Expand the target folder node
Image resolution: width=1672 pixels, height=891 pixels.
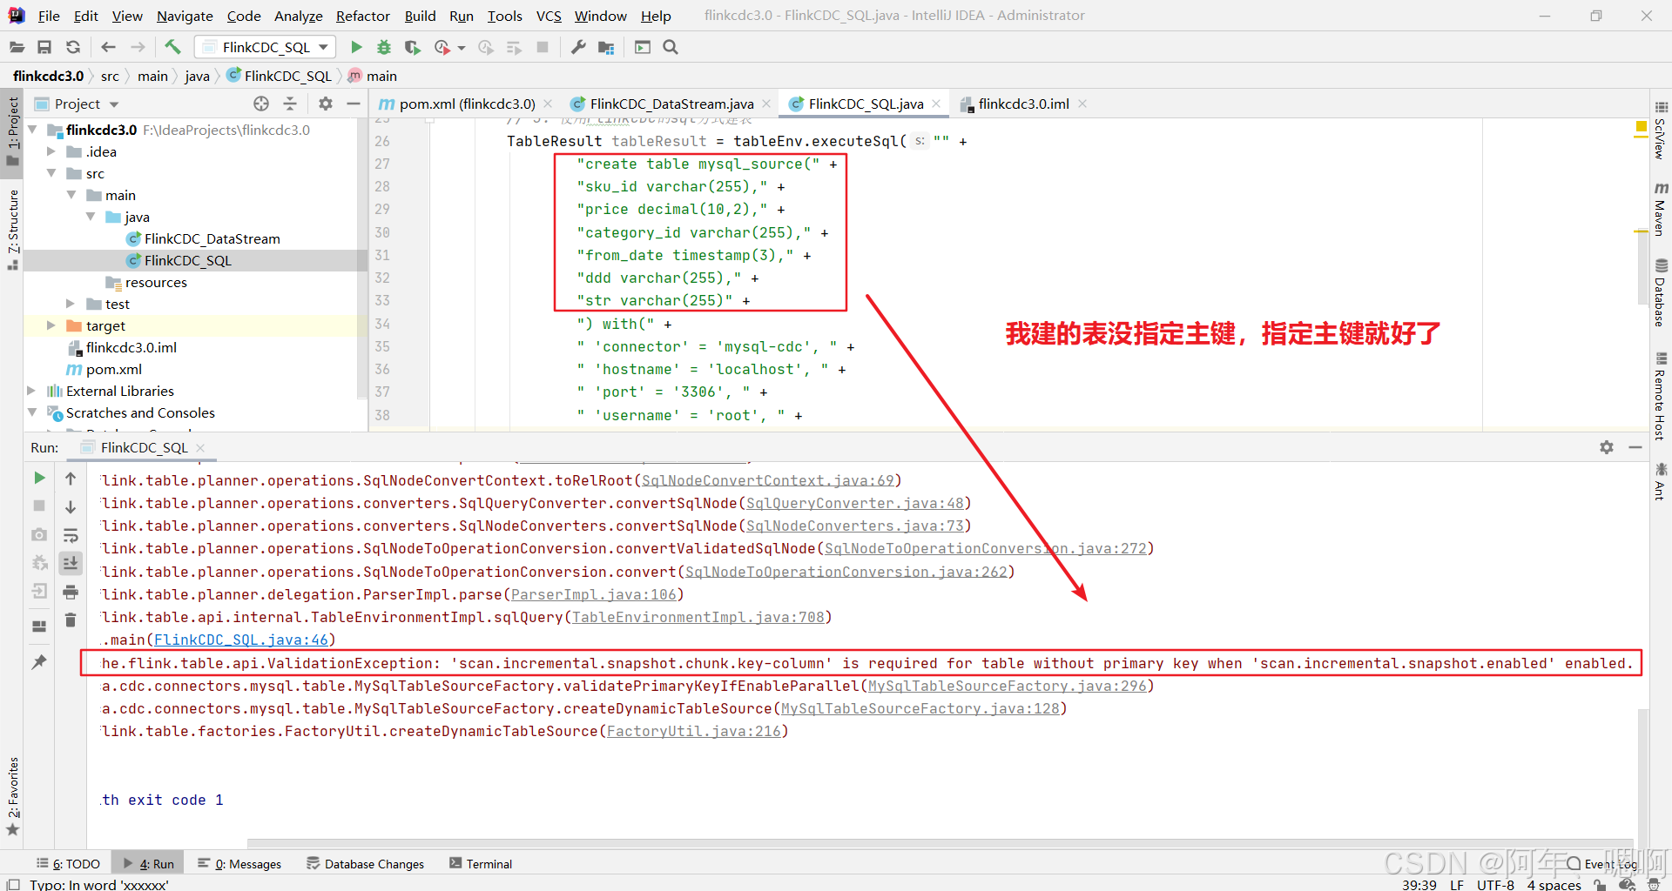coord(51,325)
